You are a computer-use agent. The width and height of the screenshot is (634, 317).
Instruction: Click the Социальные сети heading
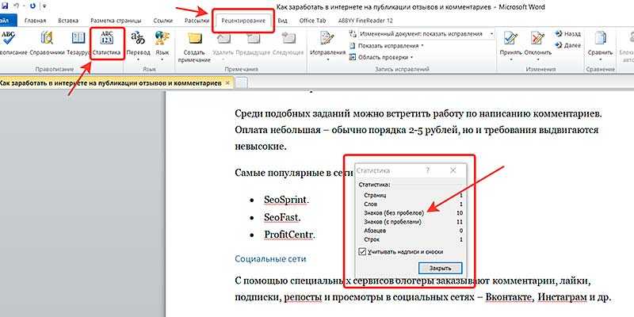270,259
